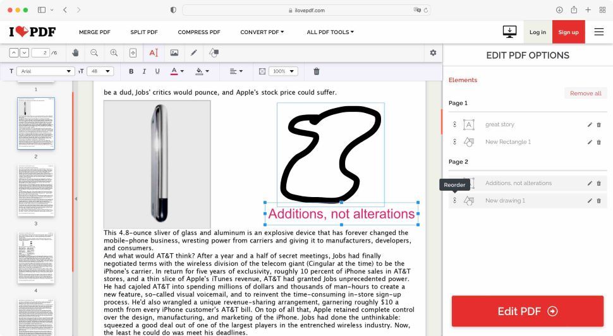
Task: Select the Add Text tool
Action: [154, 53]
